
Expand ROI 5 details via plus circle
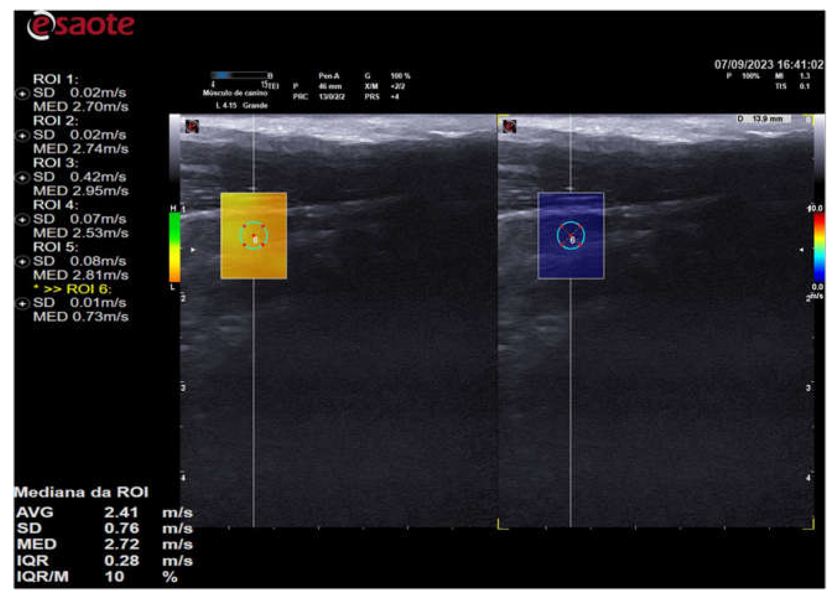pos(22,262)
